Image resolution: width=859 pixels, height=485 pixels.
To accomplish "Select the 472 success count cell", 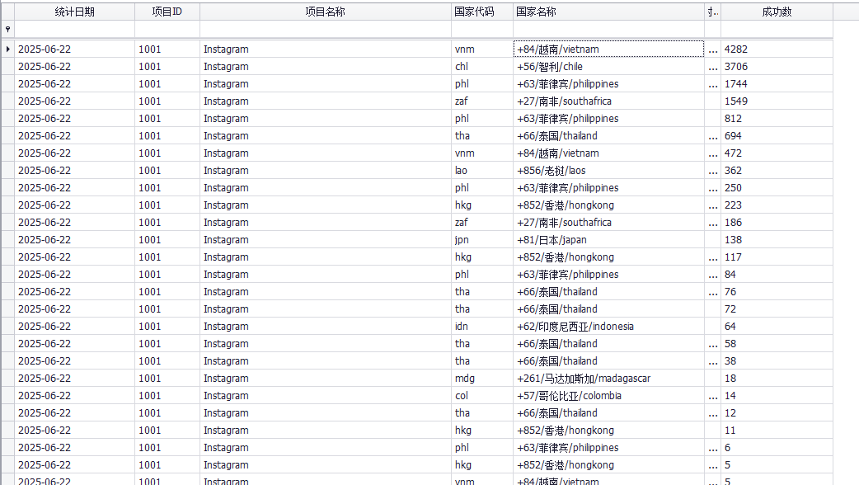I will (777, 153).
